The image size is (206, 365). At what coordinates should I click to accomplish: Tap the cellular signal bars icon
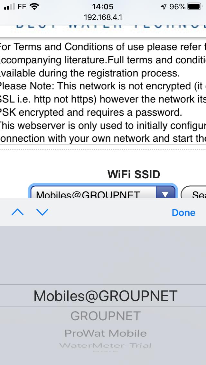pos(9,7)
